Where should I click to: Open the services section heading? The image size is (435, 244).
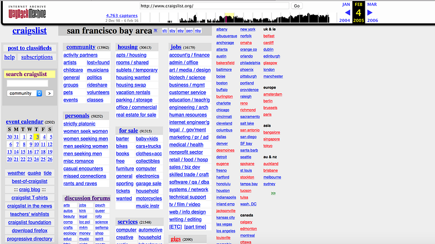pos(128,222)
